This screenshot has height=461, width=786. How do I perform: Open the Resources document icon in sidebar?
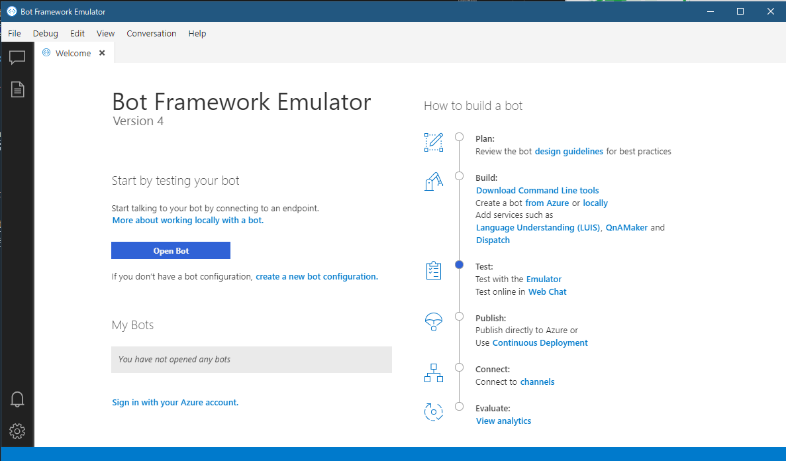[17, 89]
